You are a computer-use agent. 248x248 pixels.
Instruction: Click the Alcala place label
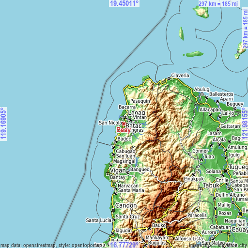219,139
